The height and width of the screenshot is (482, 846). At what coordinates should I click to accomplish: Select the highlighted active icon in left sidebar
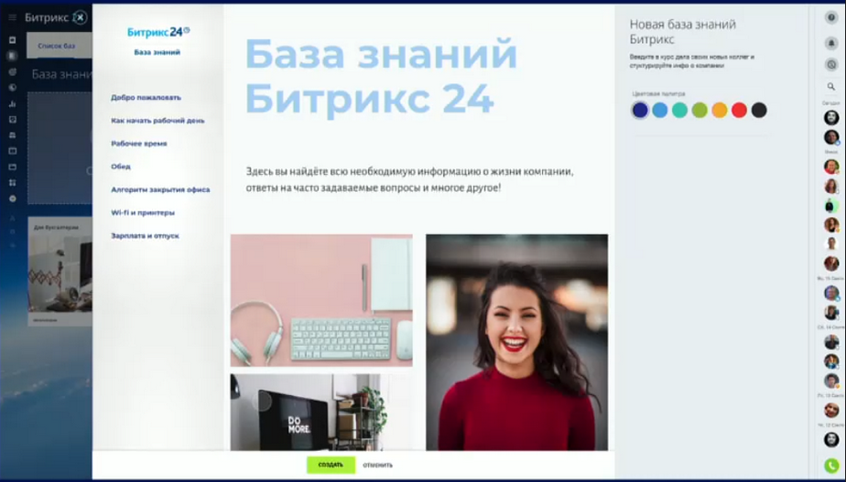[x=12, y=56]
